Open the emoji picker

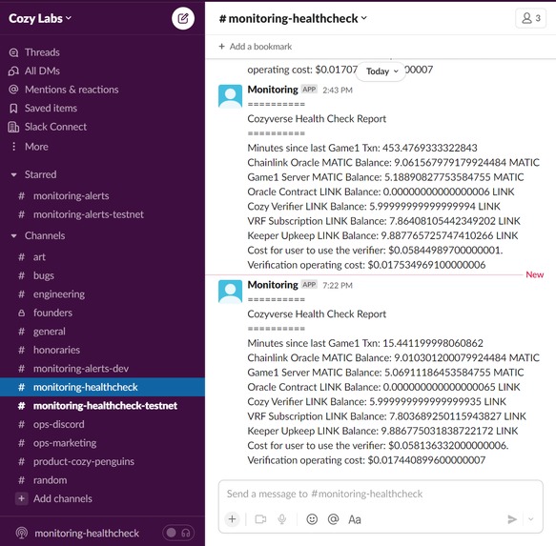pos(312,519)
